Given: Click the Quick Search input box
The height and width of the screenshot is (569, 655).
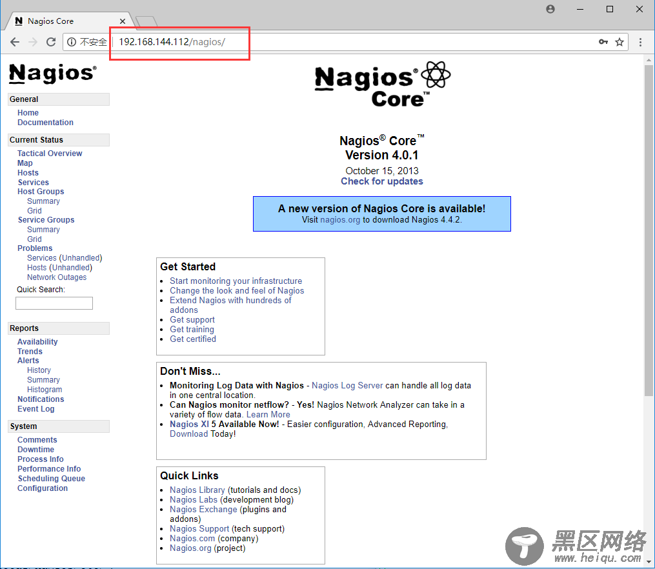Looking at the screenshot, I should click(54, 303).
